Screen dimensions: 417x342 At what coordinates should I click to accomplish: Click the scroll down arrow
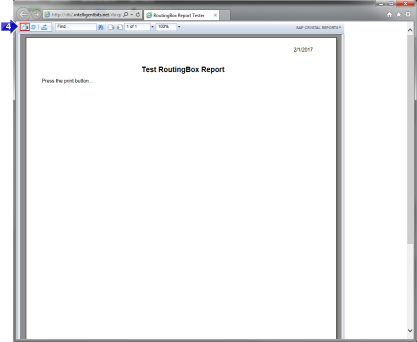coord(410,331)
